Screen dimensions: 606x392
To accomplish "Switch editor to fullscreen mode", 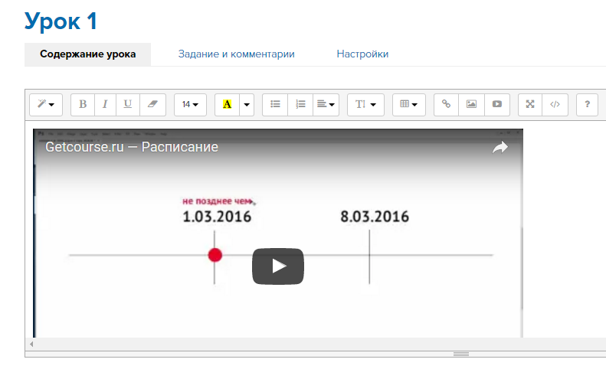I will click(530, 104).
